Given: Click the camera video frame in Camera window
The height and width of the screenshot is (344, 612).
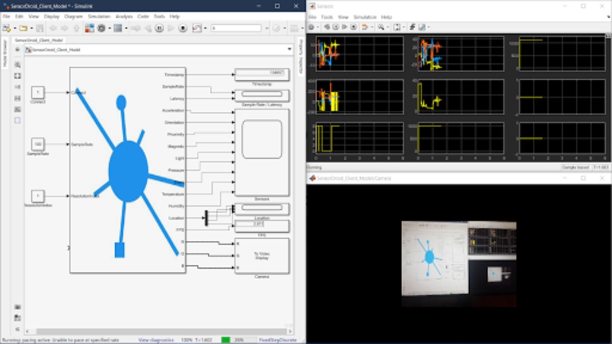Looking at the screenshot, I should pyautogui.click(x=459, y=264).
